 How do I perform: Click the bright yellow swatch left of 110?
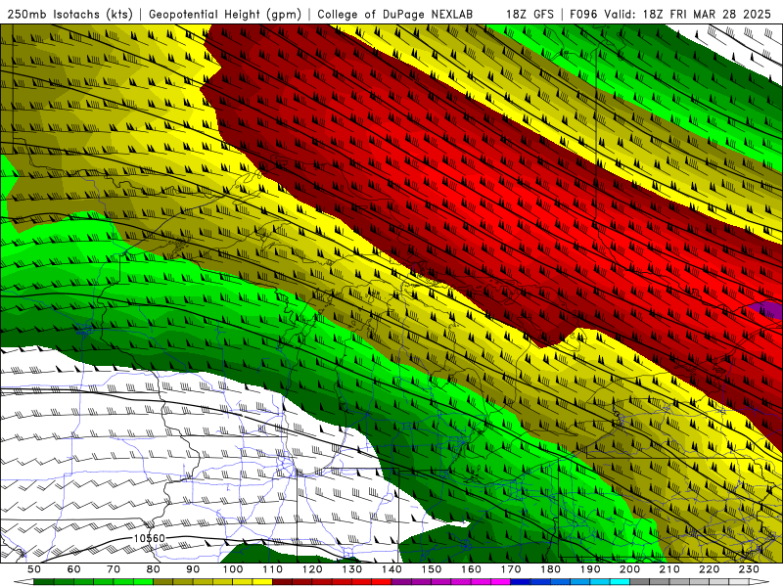(262, 582)
